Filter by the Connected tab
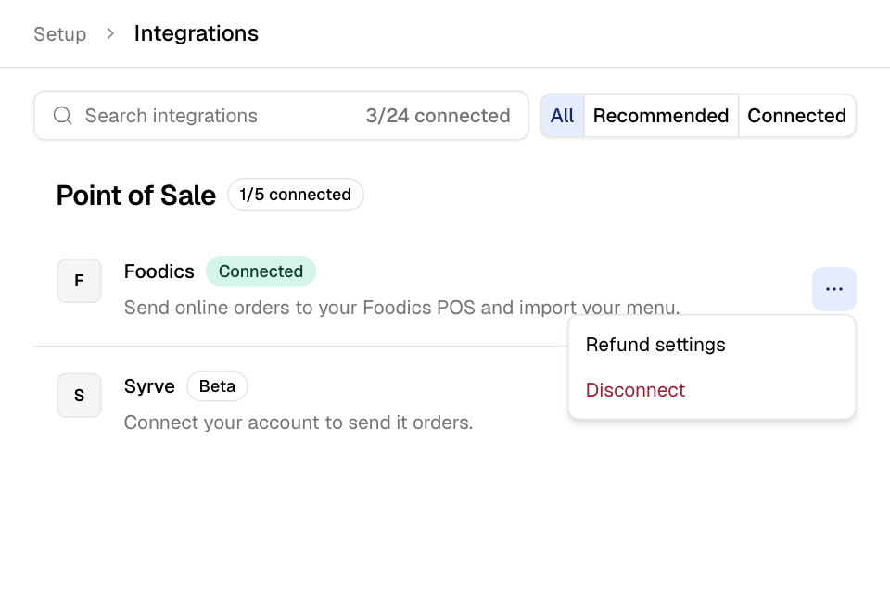Viewport: 890px width, 593px height. click(x=797, y=116)
